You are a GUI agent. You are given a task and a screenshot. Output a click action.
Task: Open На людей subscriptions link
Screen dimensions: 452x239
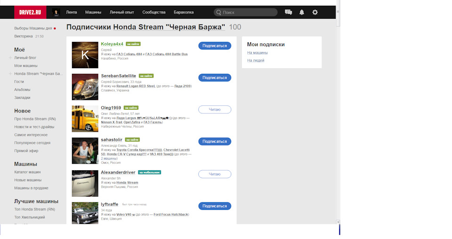[256, 61]
